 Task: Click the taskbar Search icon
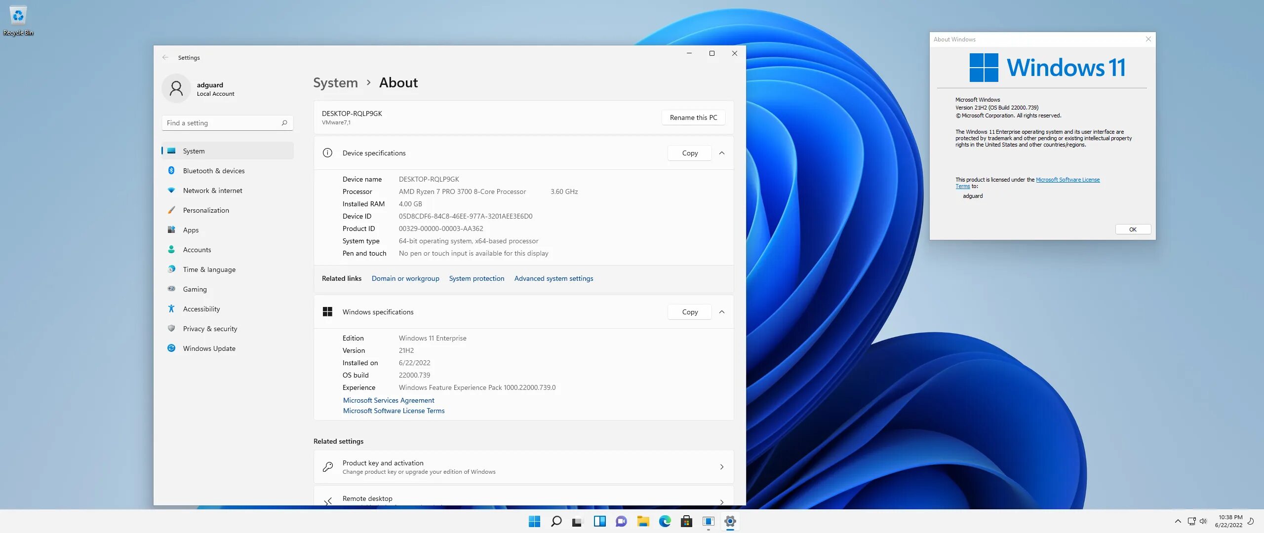pos(556,521)
